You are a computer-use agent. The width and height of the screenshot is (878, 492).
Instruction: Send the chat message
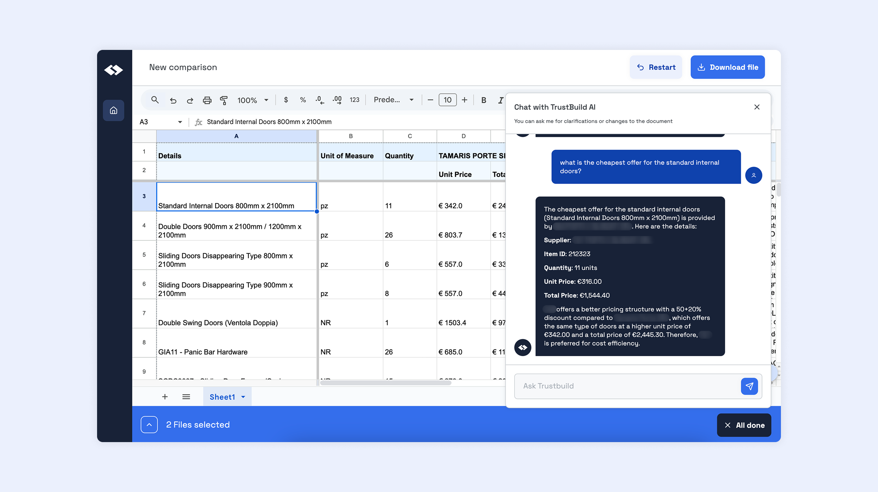(749, 386)
